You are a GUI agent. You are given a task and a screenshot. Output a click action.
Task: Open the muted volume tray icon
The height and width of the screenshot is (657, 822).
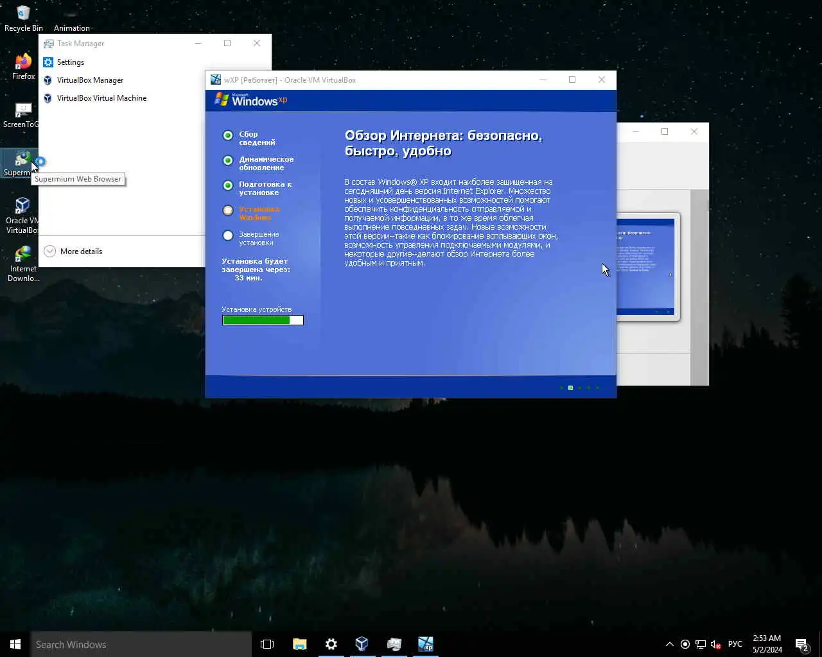coord(716,644)
